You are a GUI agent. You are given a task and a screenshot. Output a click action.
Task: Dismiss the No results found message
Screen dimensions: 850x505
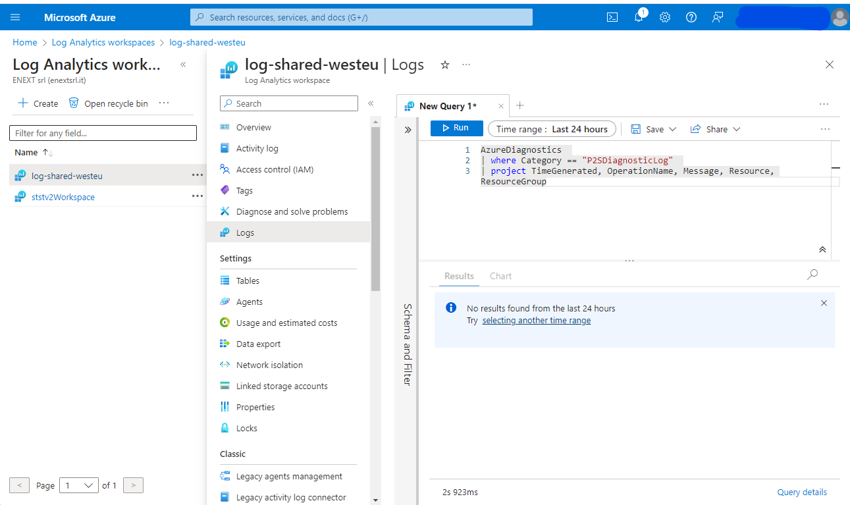(x=824, y=304)
